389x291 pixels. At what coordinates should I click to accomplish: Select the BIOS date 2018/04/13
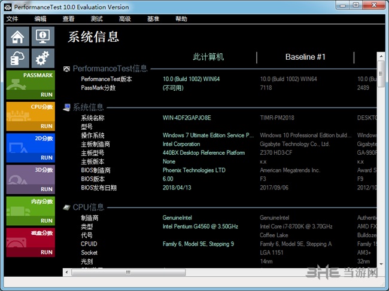pos(177,188)
